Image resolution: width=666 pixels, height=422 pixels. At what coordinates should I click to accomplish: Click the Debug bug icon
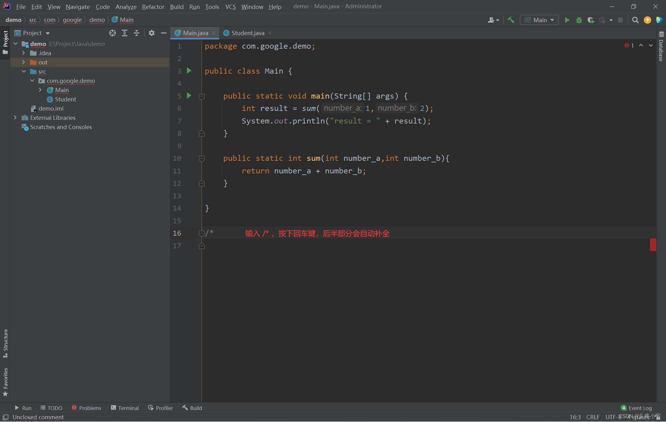579,20
